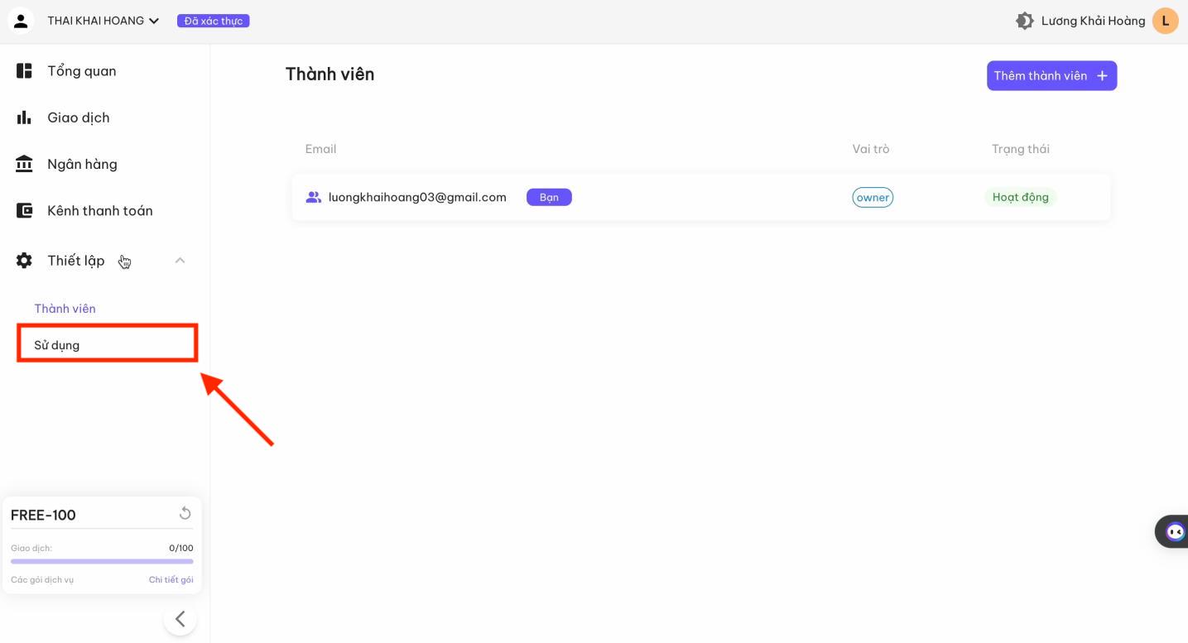Viewport: 1188px width, 643px height.
Task: Click the Giao dịch bar chart icon
Action: click(x=25, y=118)
